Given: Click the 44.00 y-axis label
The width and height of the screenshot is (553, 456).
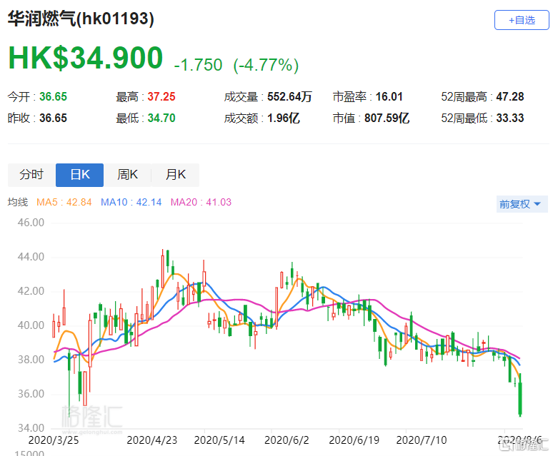Looking at the screenshot, I should (31, 257).
